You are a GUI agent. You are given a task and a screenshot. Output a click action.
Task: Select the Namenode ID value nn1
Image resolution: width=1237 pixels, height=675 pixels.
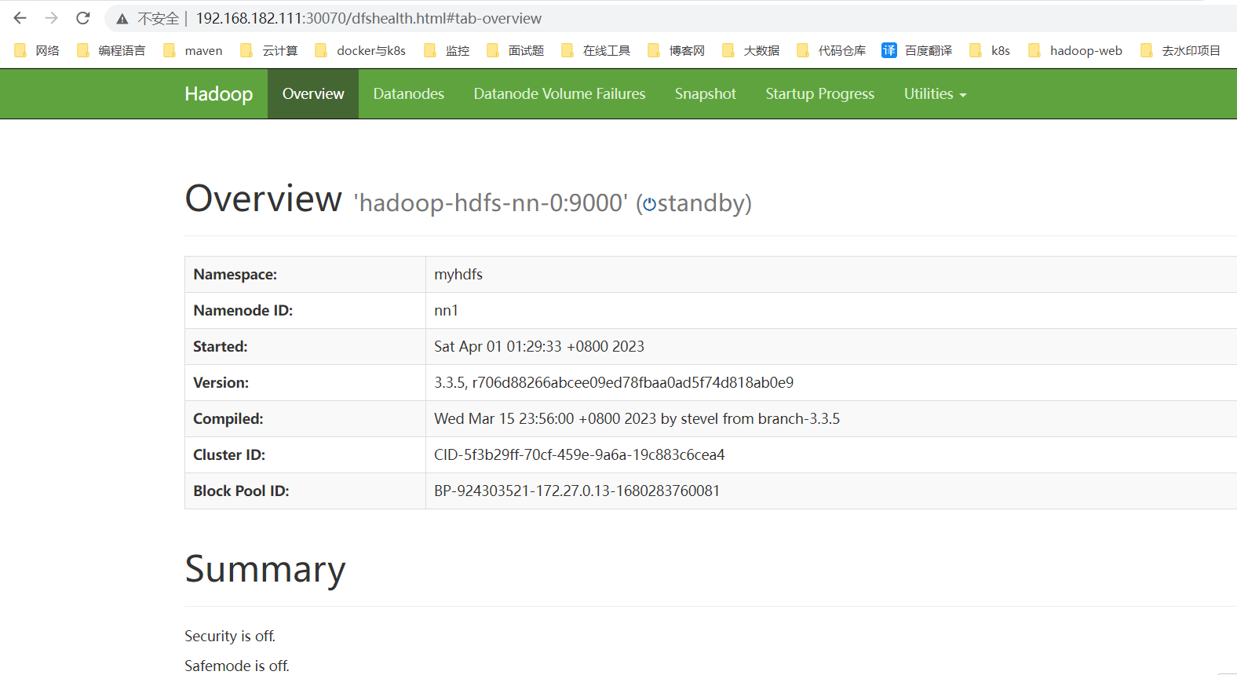(x=446, y=310)
